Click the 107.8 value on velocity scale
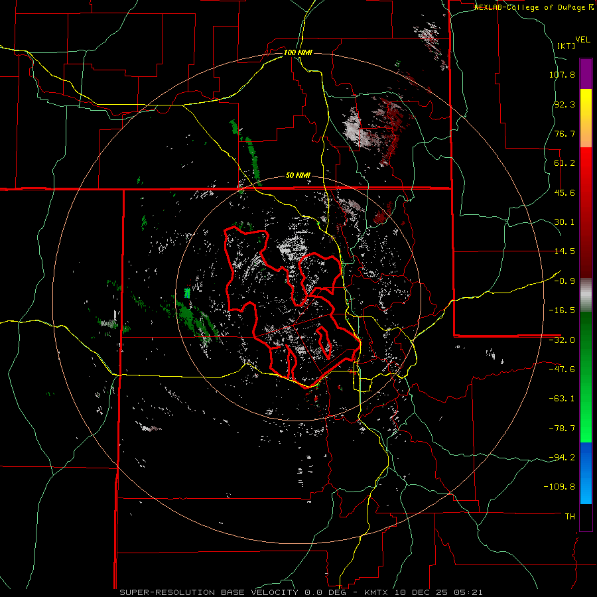 tap(562, 74)
